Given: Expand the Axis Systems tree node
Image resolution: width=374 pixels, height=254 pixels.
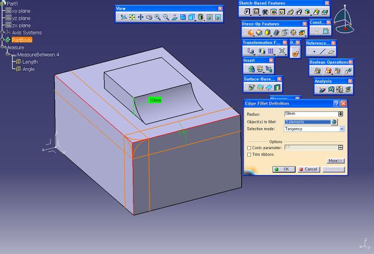Looking at the screenshot, I should click(2, 32).
